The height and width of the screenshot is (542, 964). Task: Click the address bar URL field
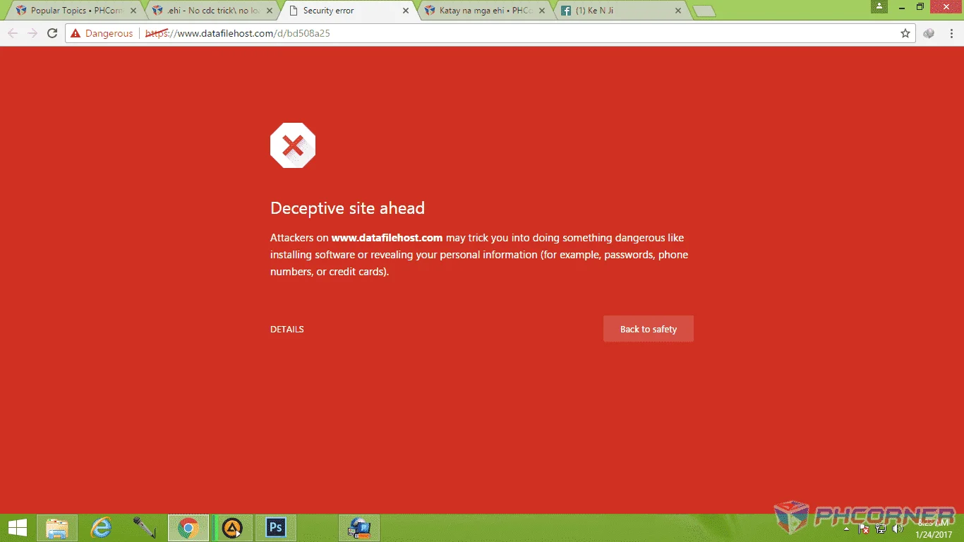[490, 33]
